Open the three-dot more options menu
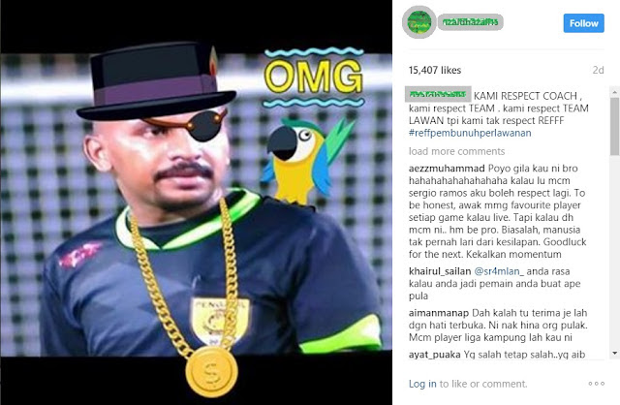This screenshot has height=405, width=620. pyautogui.click(x=597, y=384)
